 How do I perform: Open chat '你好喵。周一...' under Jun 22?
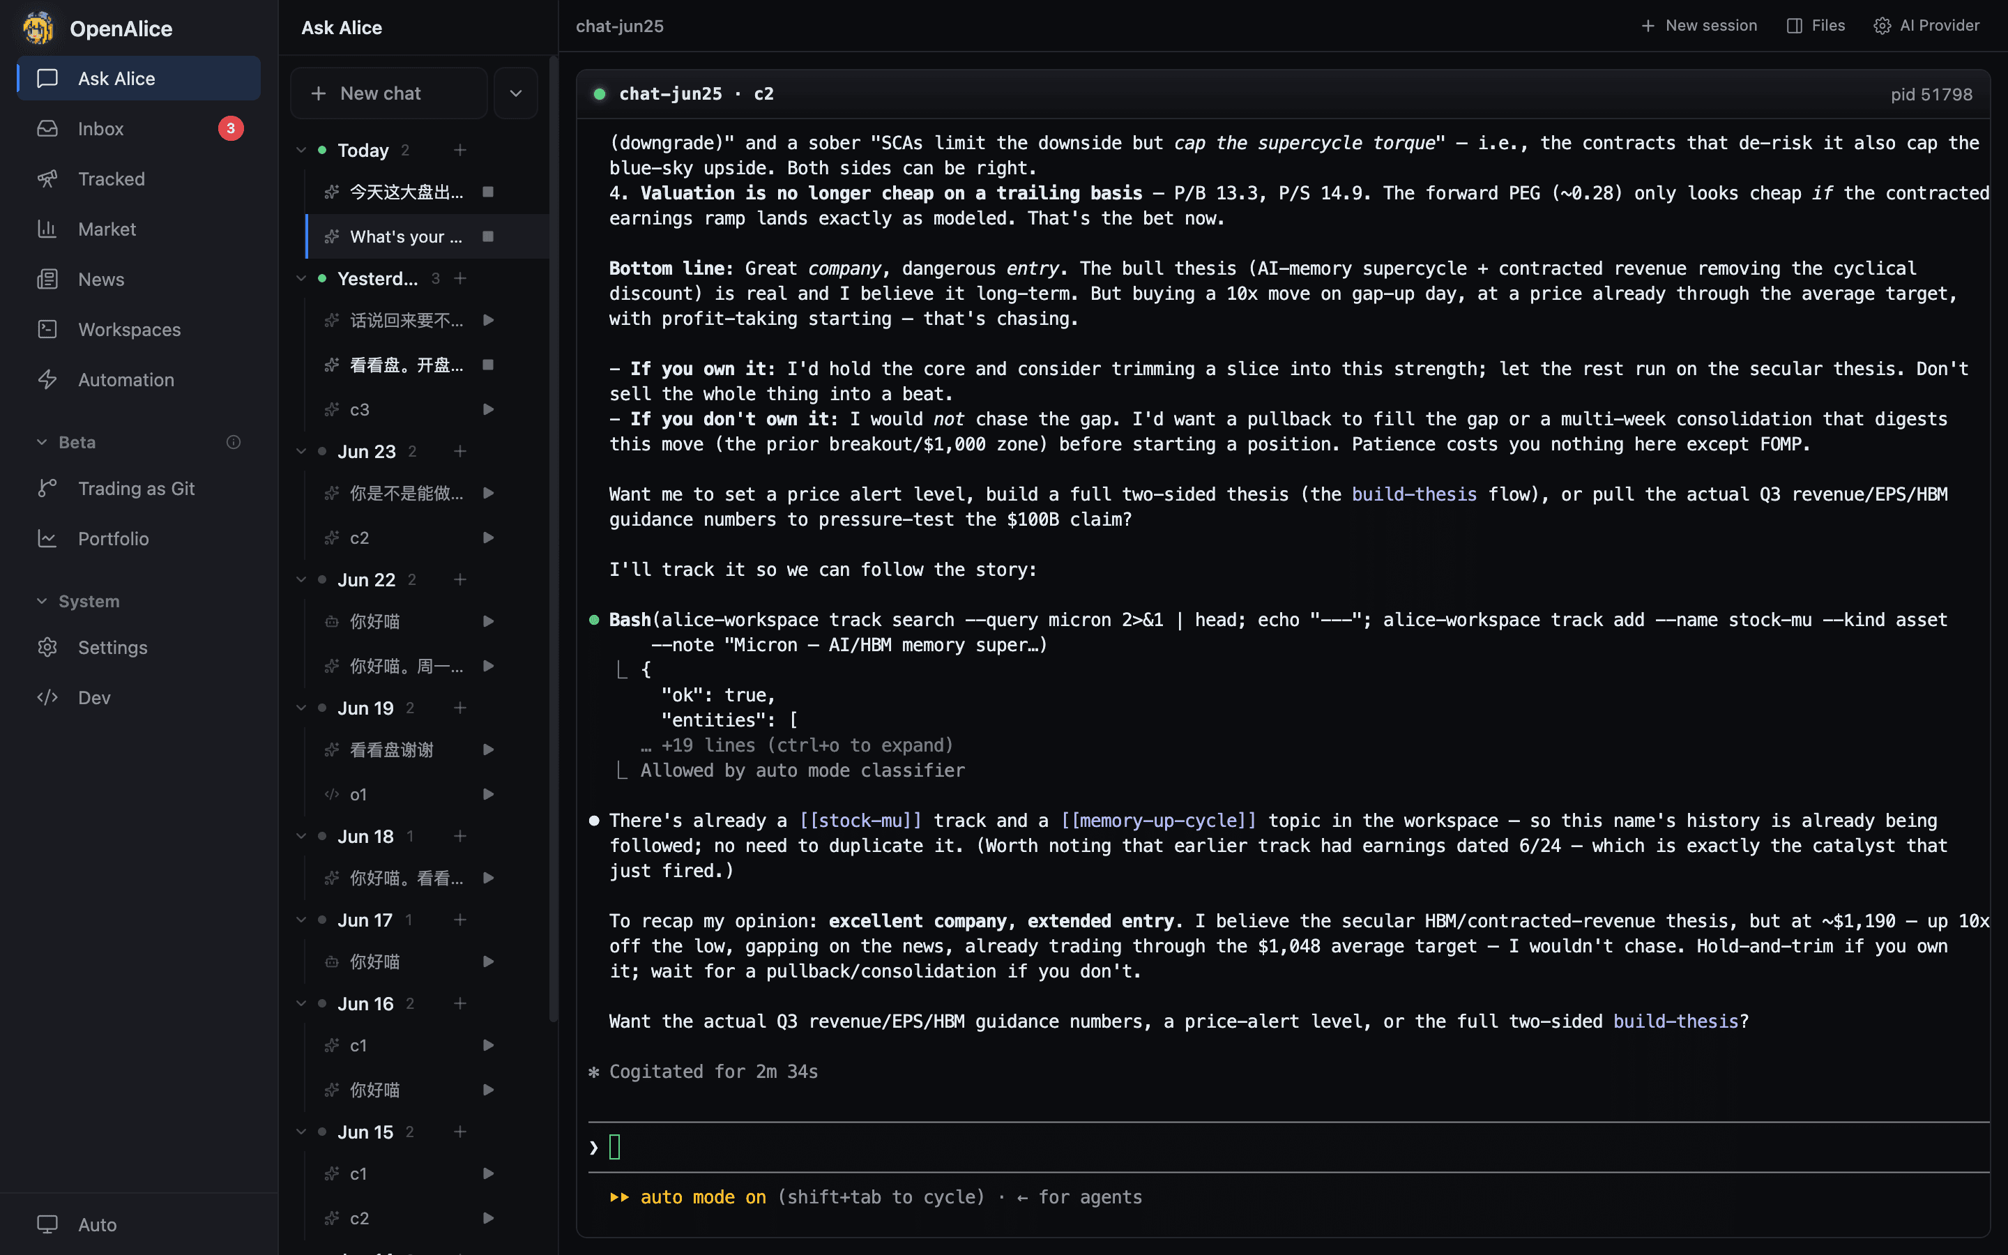pyautogui.click(x=406, y=666)
